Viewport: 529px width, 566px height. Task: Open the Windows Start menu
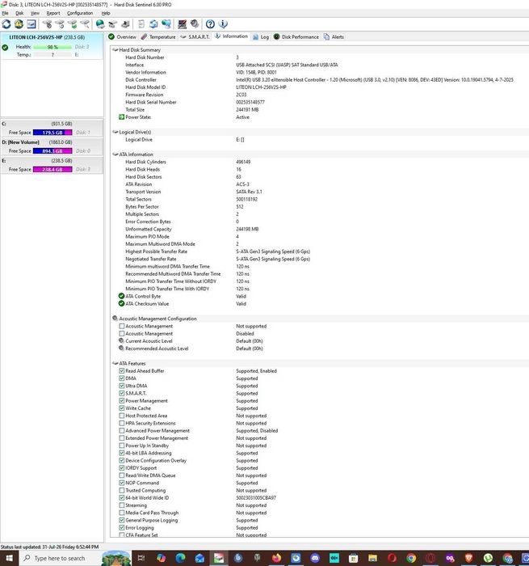pos(9,558)
